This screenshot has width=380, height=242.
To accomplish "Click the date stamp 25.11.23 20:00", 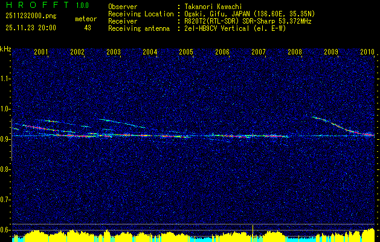I will [x=31, y=28].
